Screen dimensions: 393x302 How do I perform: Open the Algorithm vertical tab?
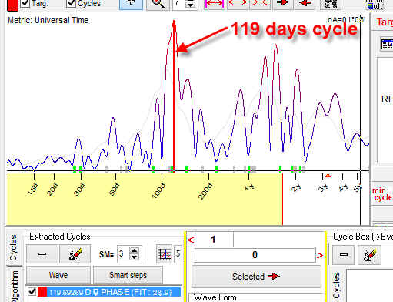coord(15,286)
